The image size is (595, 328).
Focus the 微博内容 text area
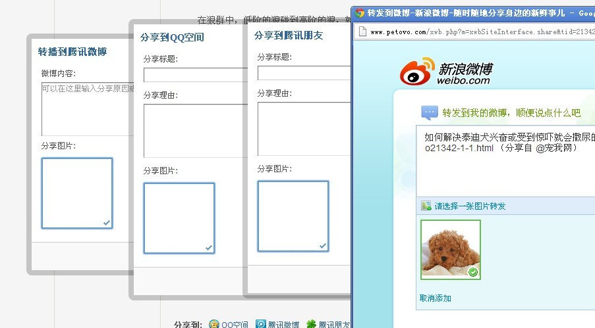point(88,109)
